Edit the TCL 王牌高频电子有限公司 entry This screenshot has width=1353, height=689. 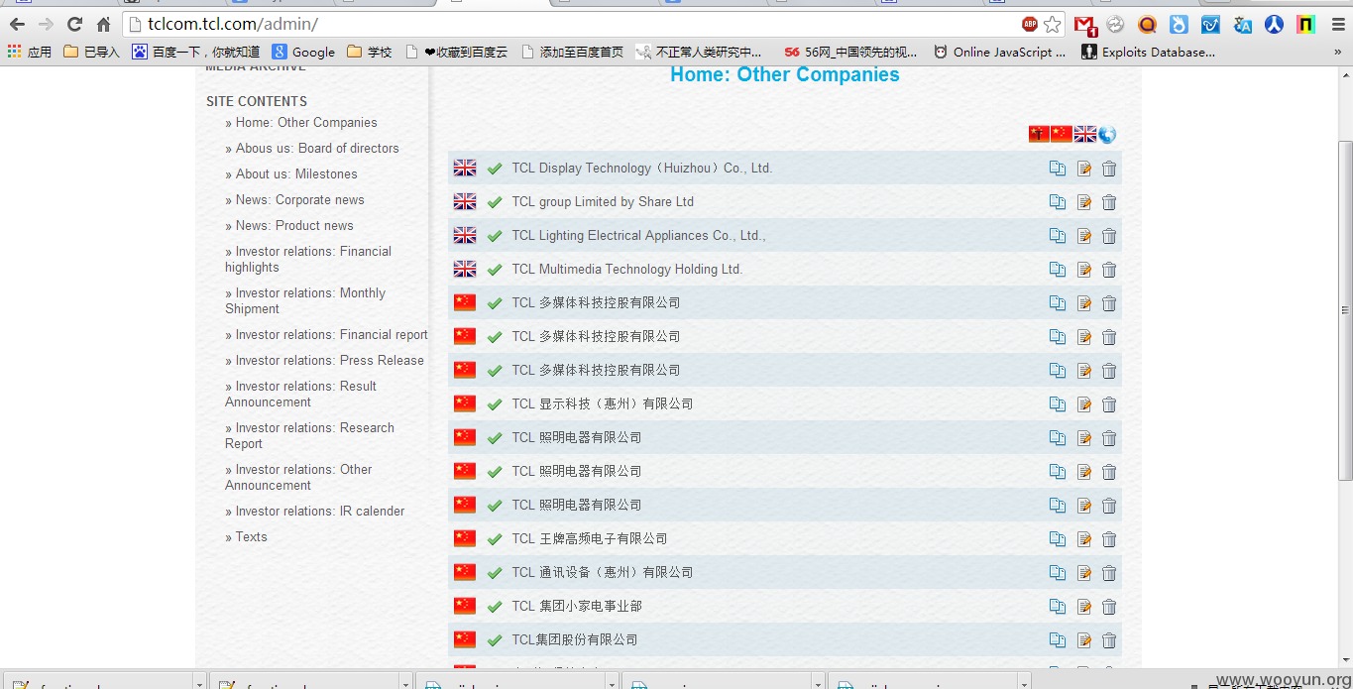[1084, 539]
